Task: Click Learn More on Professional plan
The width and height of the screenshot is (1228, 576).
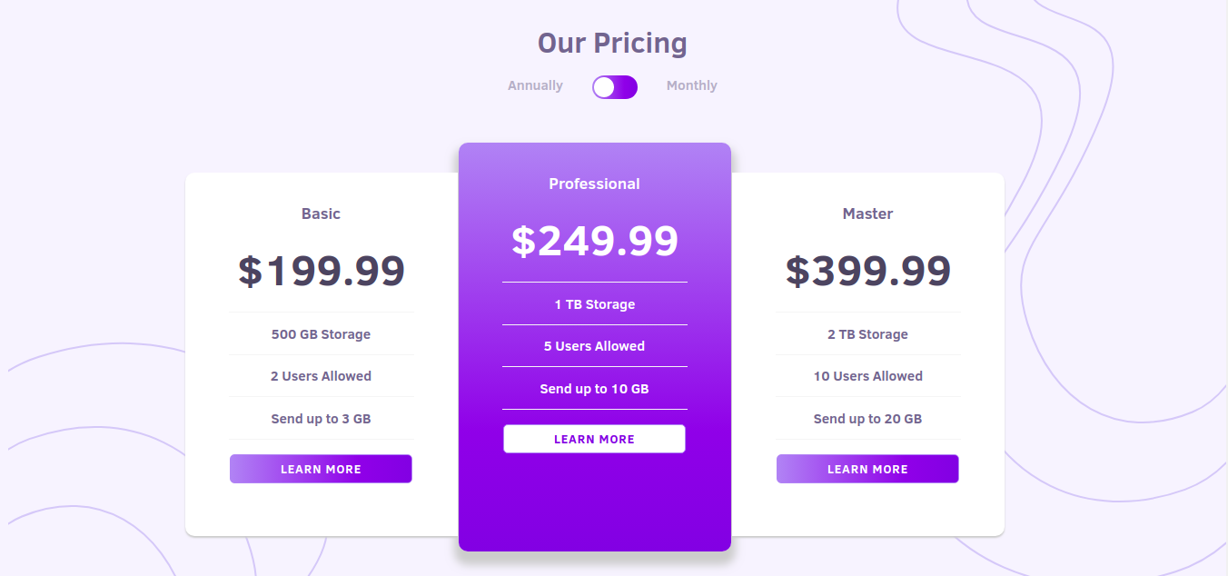Action: (x=595, y=439)
